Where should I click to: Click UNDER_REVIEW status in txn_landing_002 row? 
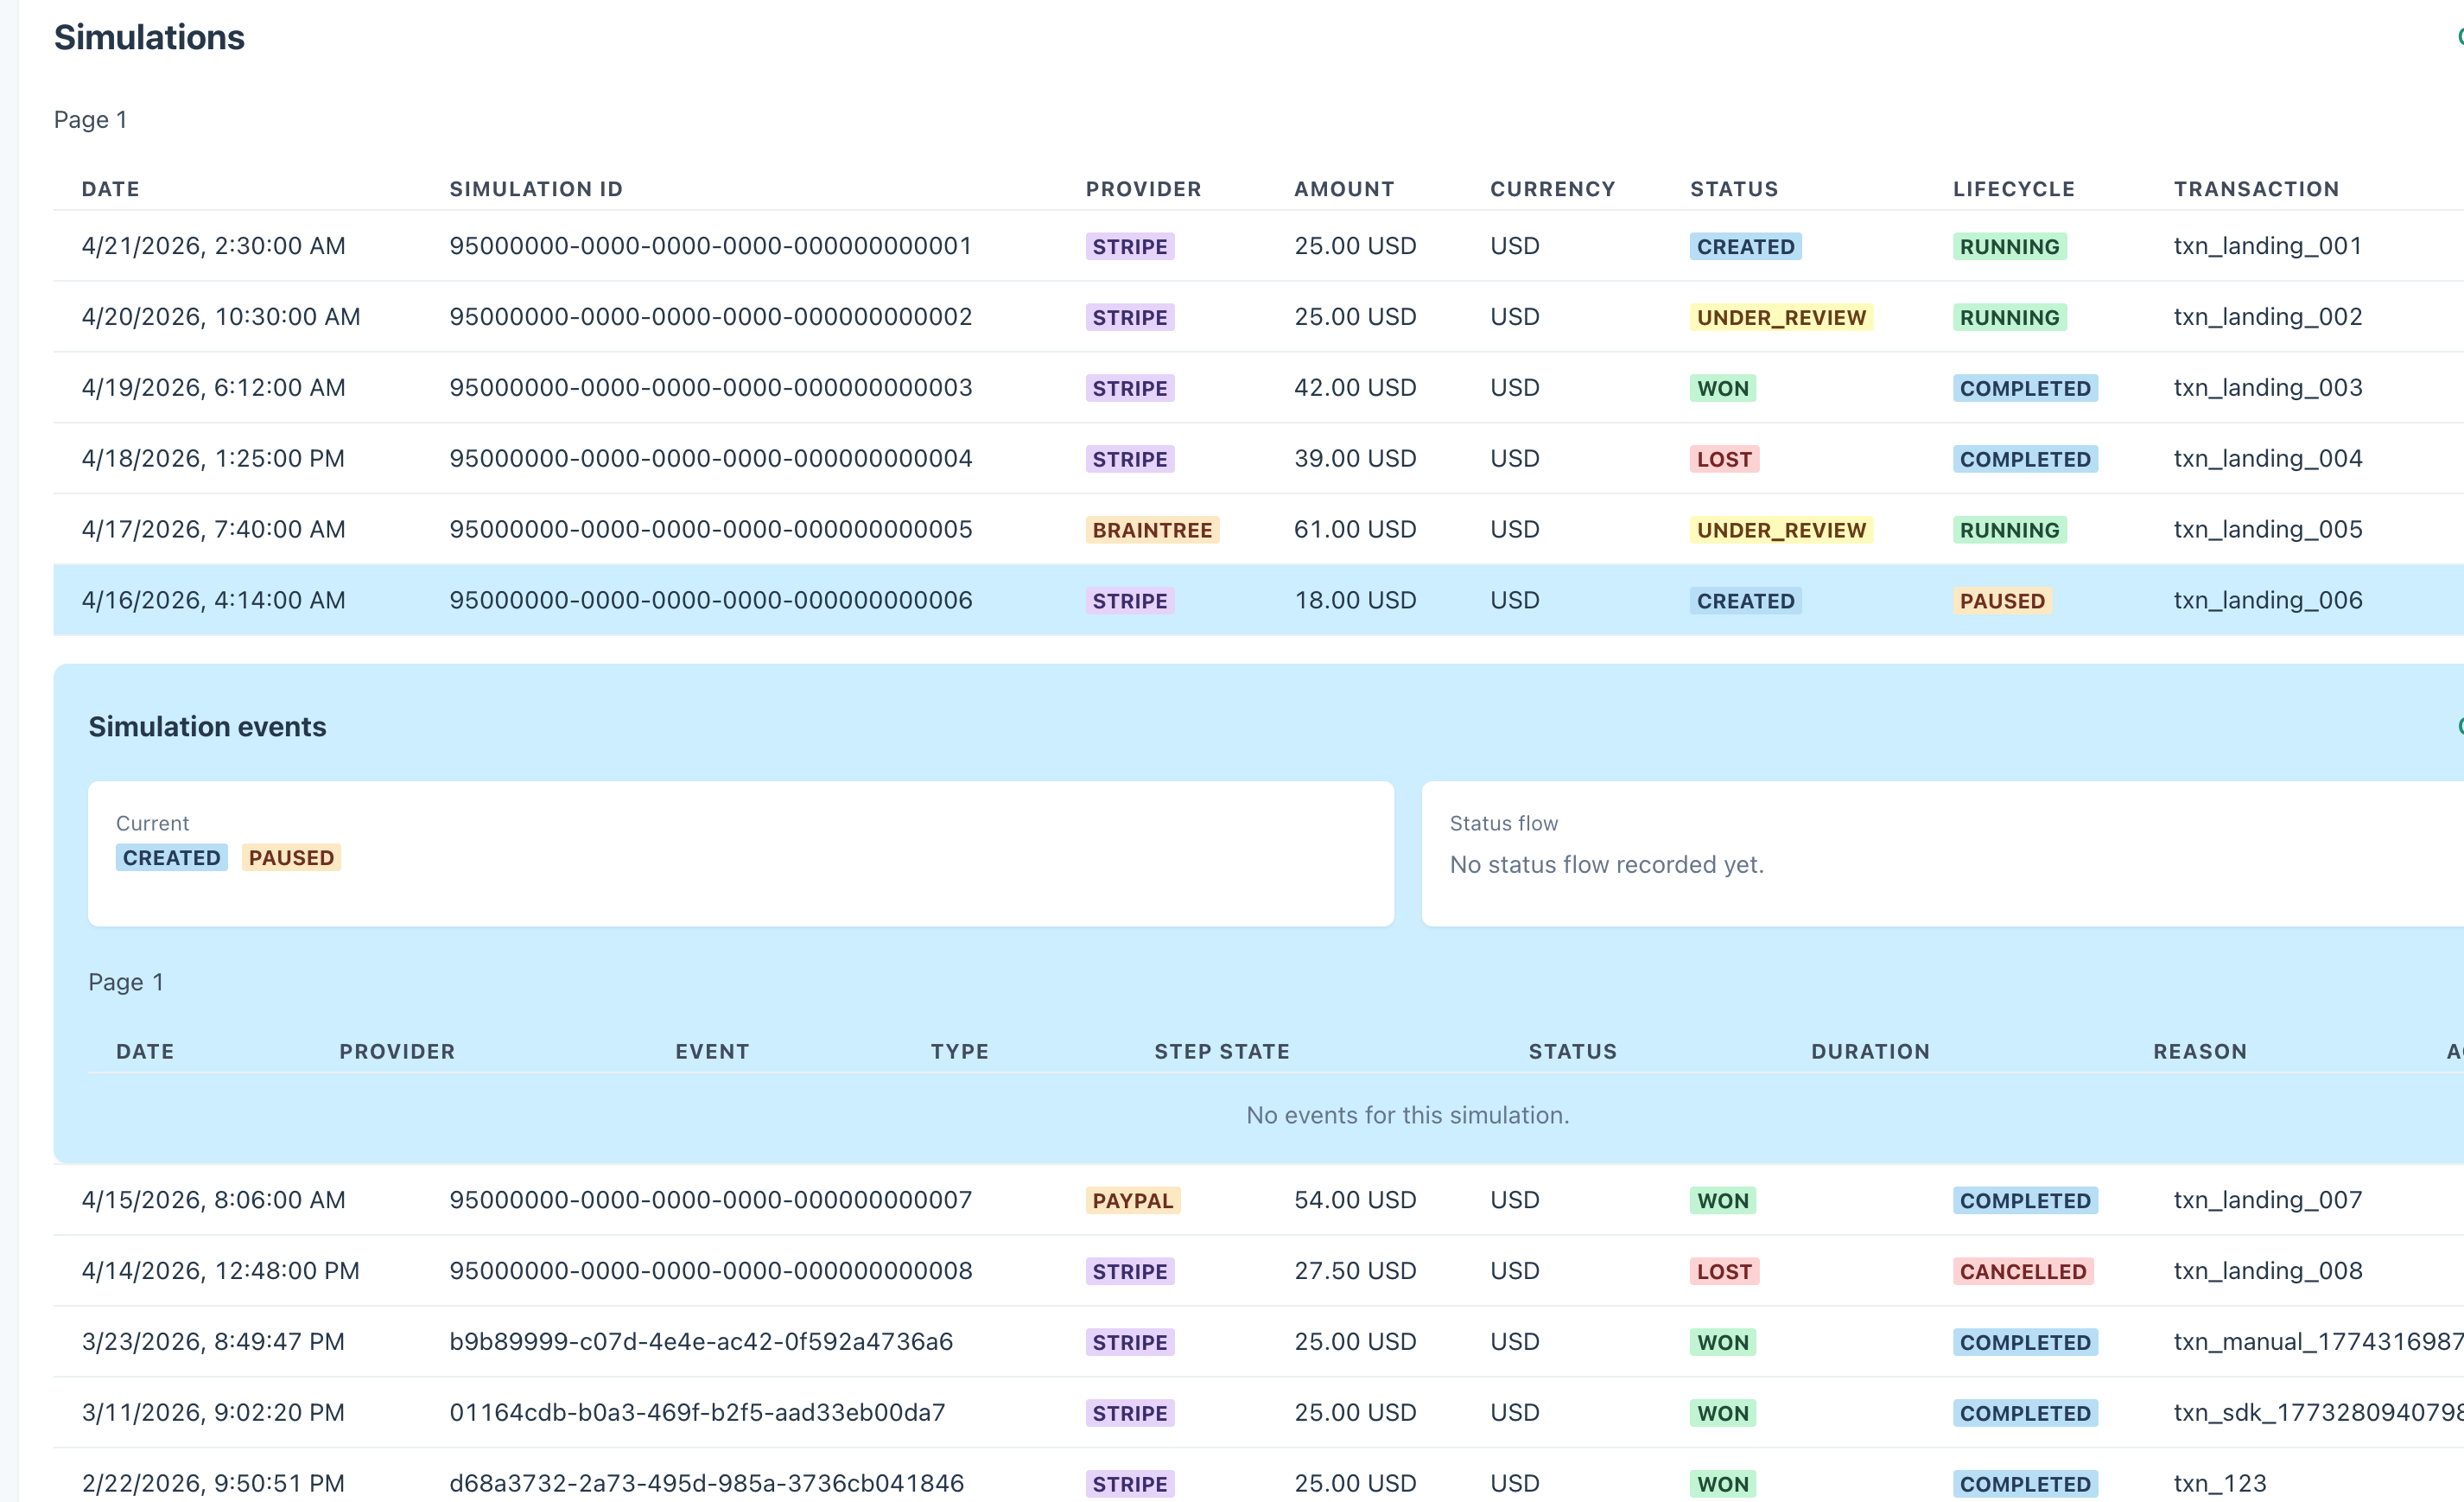coord(1781,317)
